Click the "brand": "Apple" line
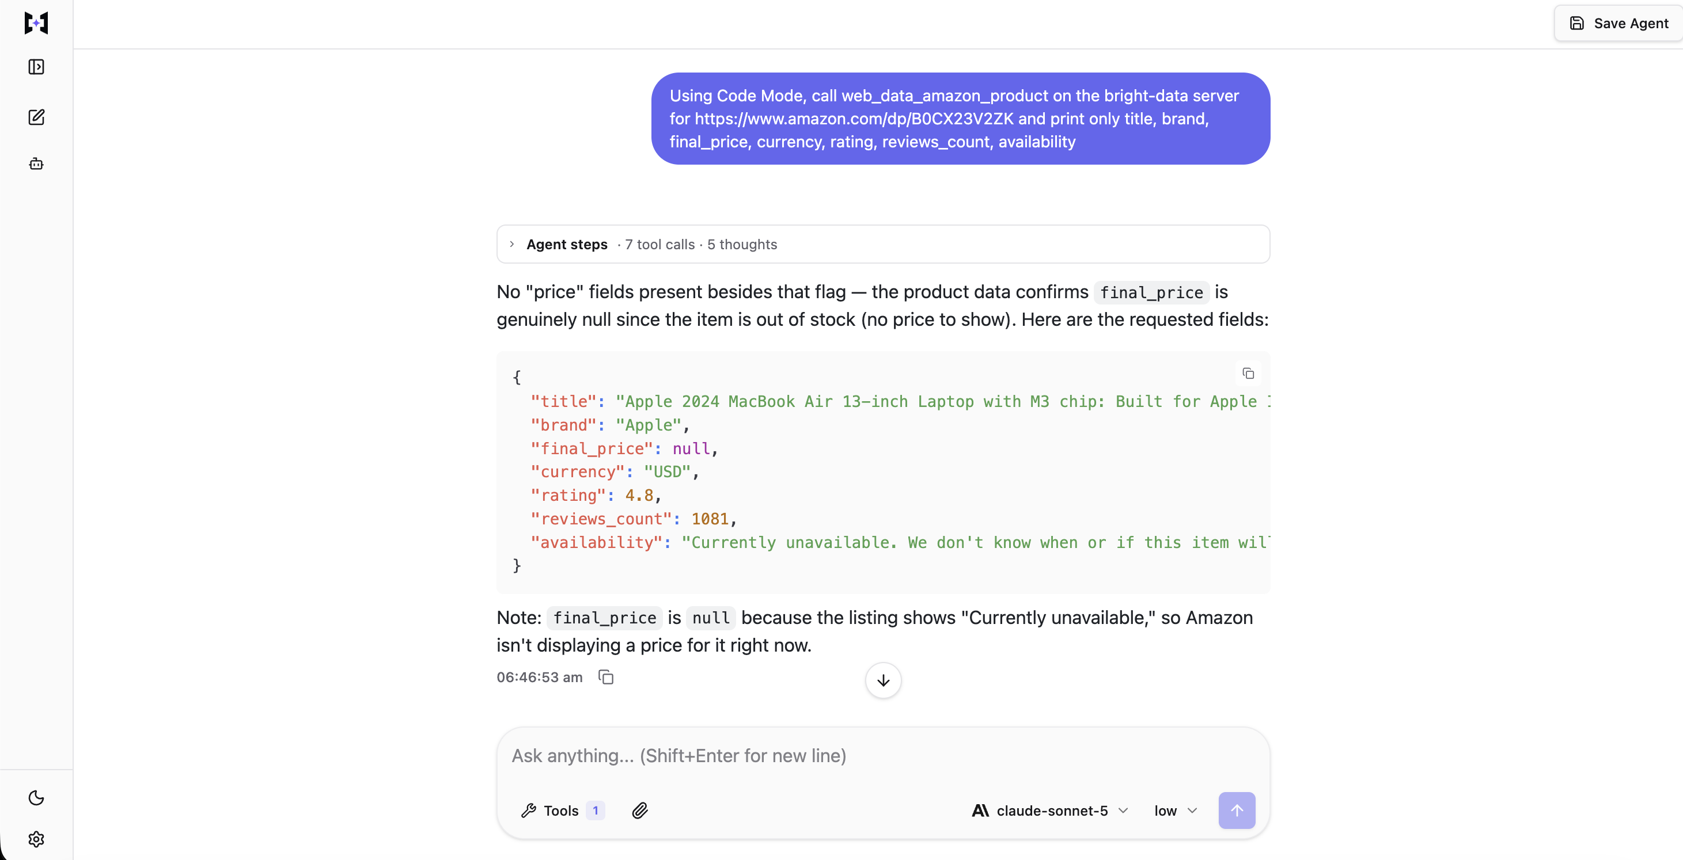 pyautogui.click(x=610, y=425)
